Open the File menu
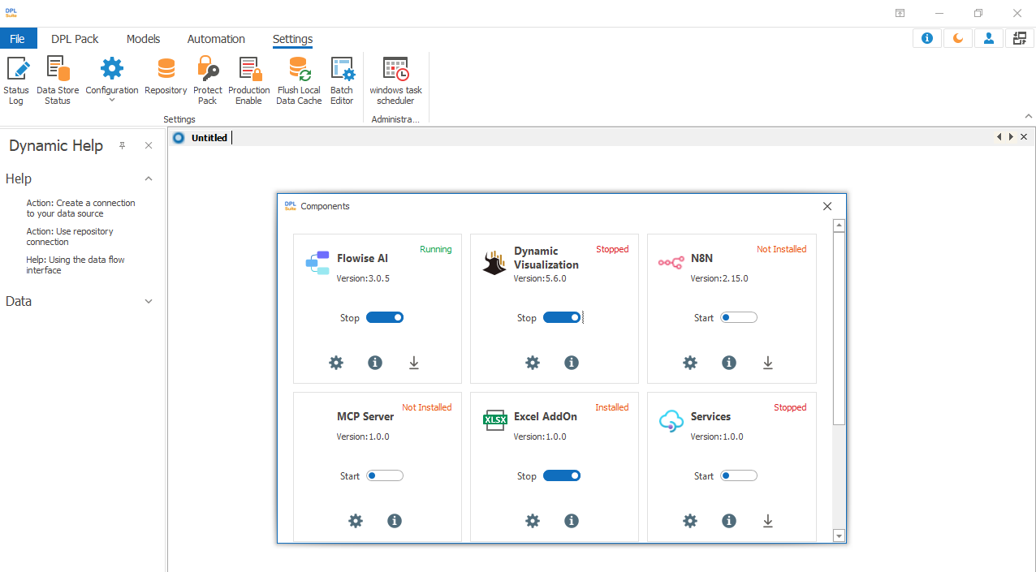 coord(18,39)
